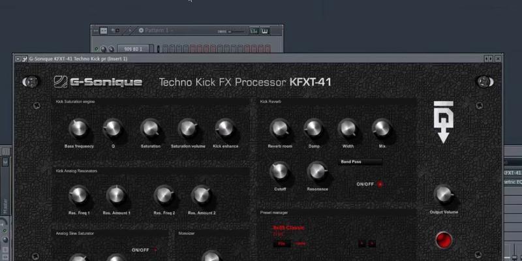
Task: Click the reverb Width knob
Action: pyautogui.click(x=348, y=129)
